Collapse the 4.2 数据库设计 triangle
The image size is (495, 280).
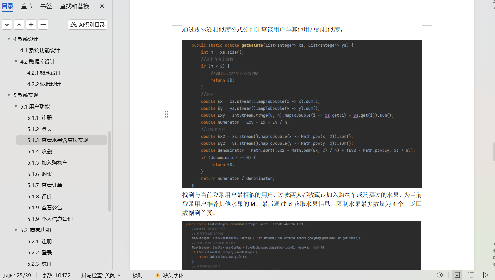click(x=16, y=62)
